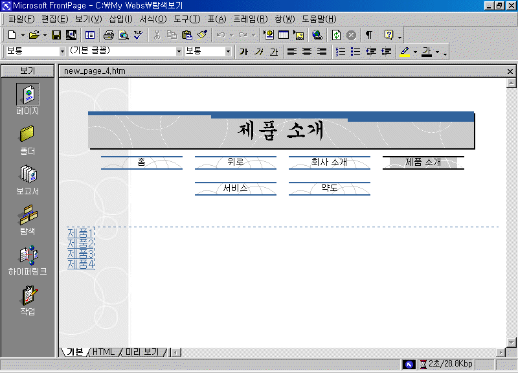Image resolution: width=518 pixels, height=373 pixels.
Task: Apply numbered list
Action: [x=341, y=52]
